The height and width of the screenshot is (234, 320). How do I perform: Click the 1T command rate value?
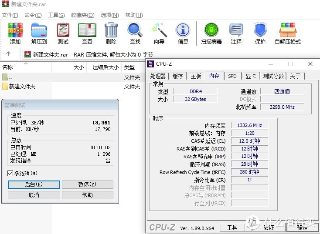pyautogui.click(x=249, y=180)
